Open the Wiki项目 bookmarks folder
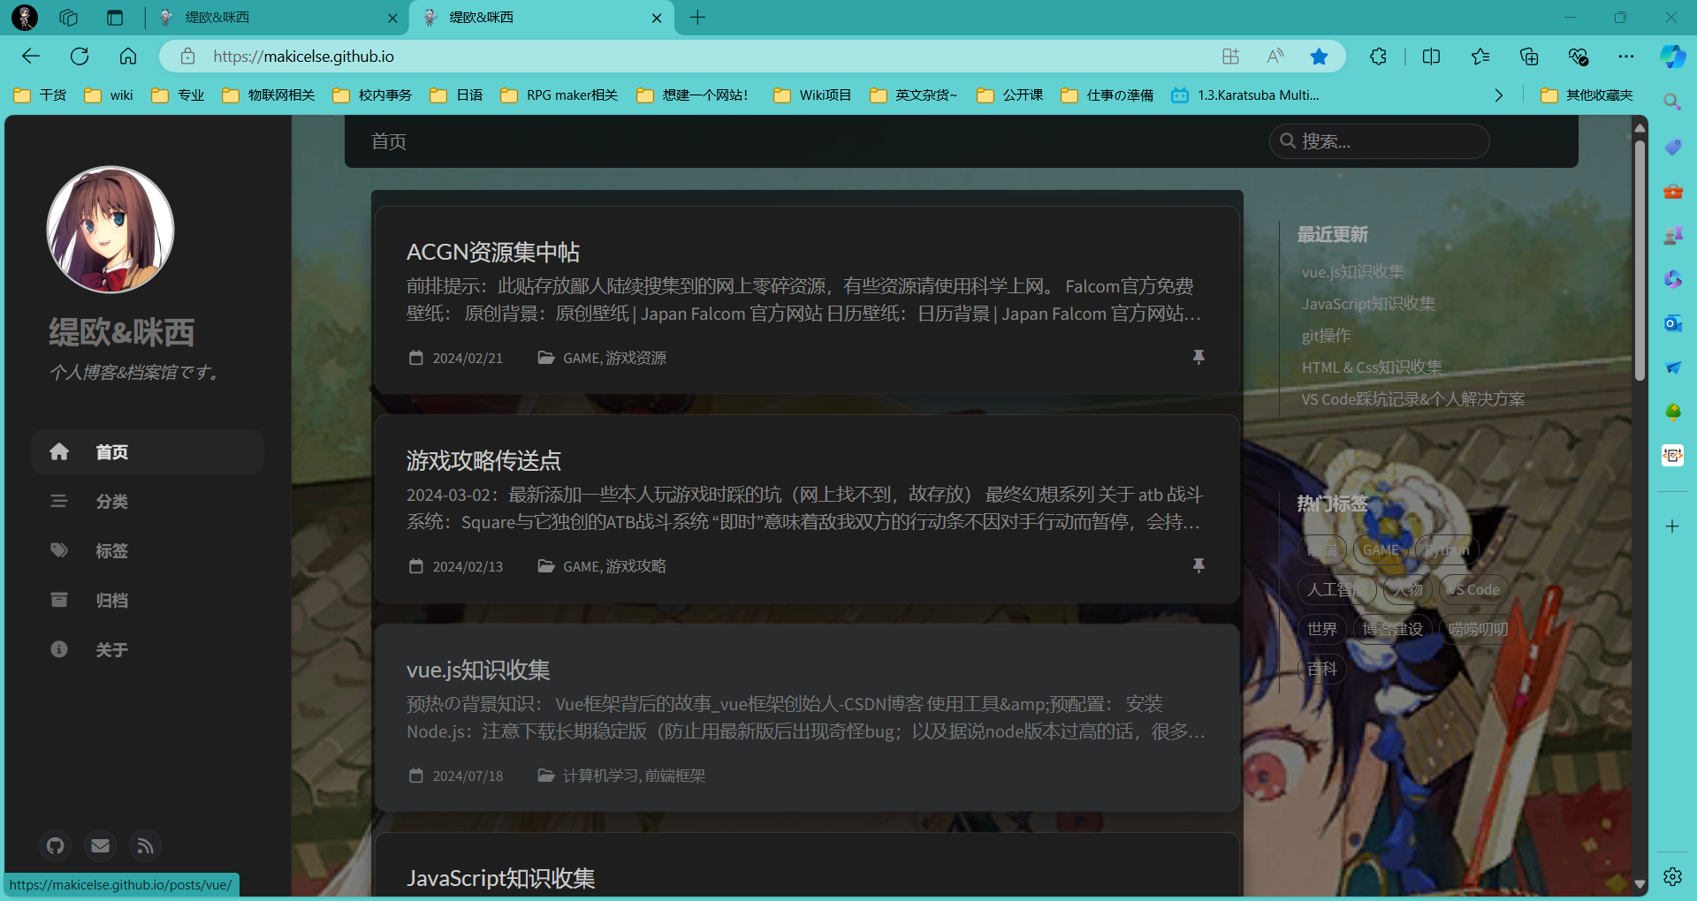This screenshot has height=901, width=1697. pos(812,95)
